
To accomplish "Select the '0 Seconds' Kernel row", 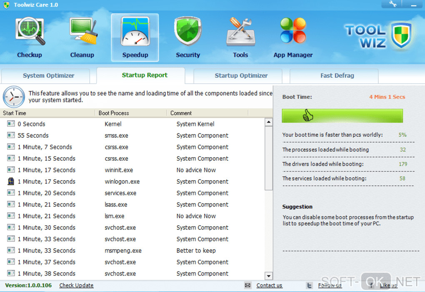I will pyautogui.click(x=133, y=124).
